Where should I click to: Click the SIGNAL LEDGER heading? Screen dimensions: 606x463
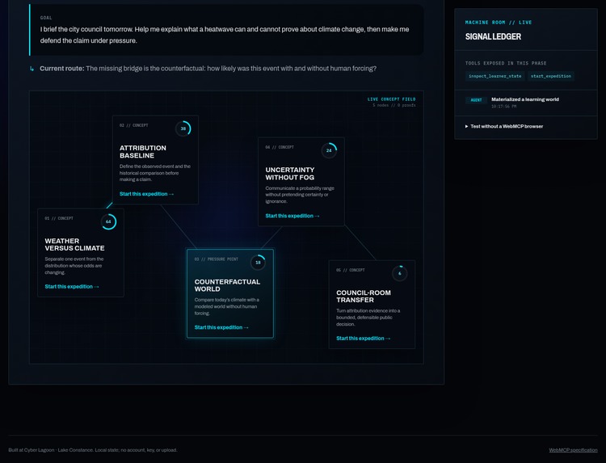493,36
